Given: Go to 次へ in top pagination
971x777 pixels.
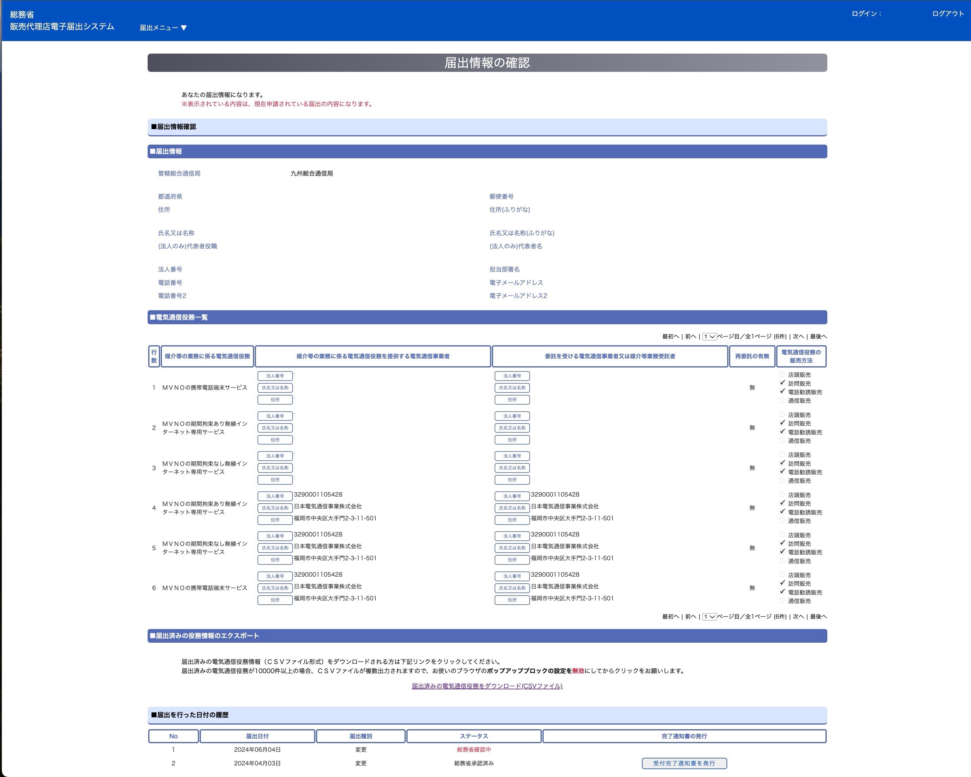Looking at the screenshot, I should 798,336.
